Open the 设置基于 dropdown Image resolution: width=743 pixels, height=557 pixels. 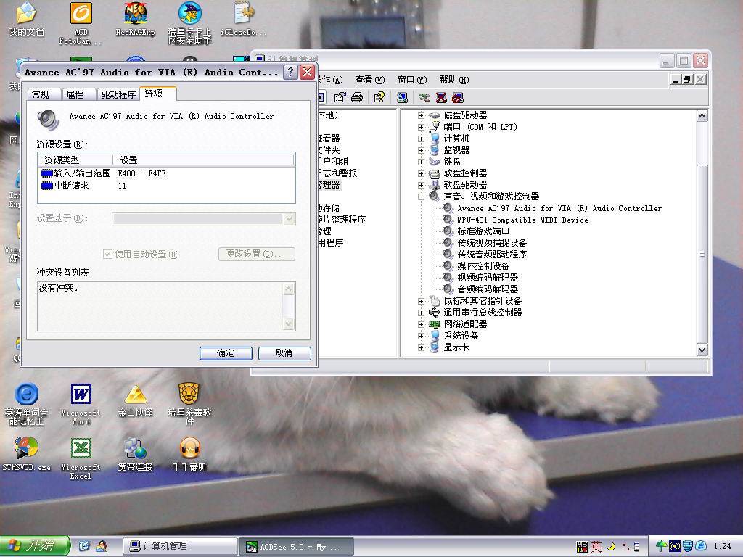(x=289, y=219)
